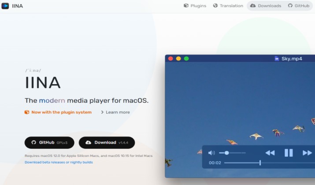Click the green fullscreen window button
The image size is (315, 185).
tap(186, 59)
